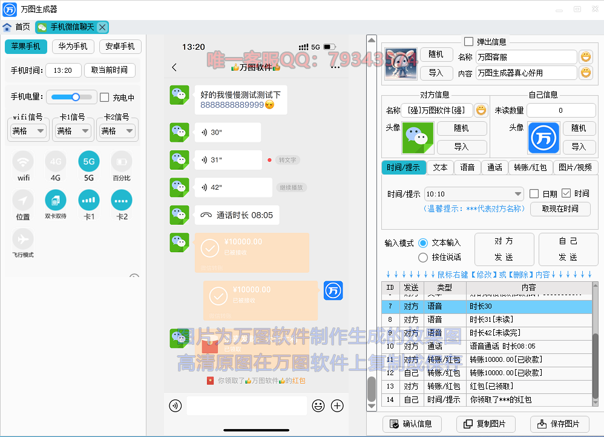Enable the 充电中 charging checkbox

tap(105, 98)
